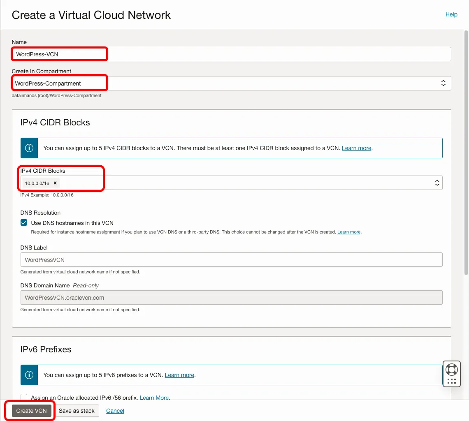This screenshot has width=469, height=421.
Task: Click the Create VCN button
Action: pos(31,411)
